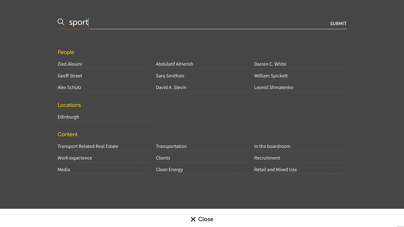Open Zied Alouini's profile result
Viewport: 404px width, 227px height.
pyautogui.click(x=70, y=64)
